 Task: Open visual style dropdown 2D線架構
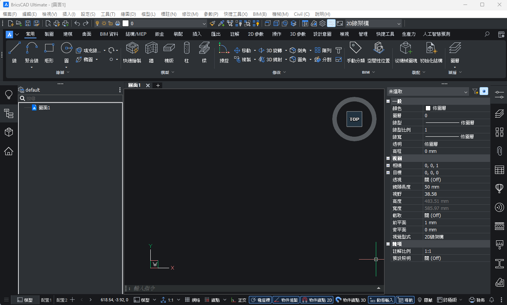coord(373,23)
